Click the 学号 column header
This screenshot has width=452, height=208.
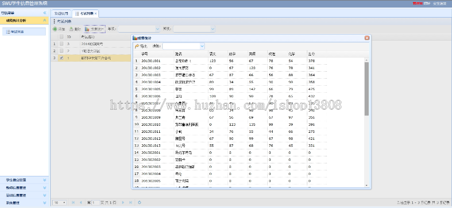pos(157,54)
